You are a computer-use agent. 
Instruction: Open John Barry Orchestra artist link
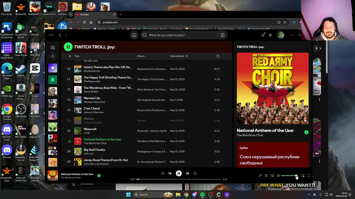(96, 164)
